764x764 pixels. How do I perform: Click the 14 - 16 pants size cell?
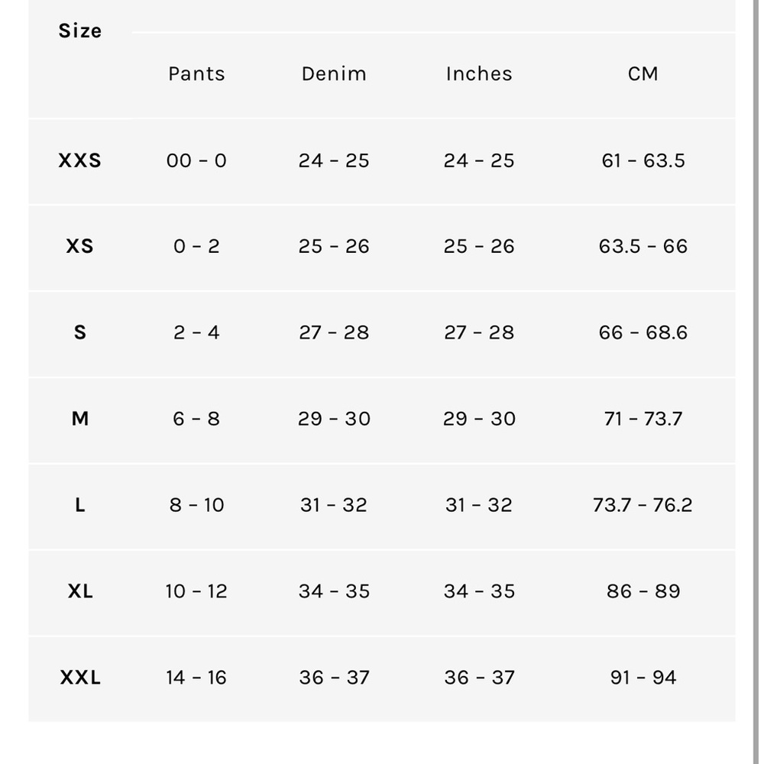196,678
